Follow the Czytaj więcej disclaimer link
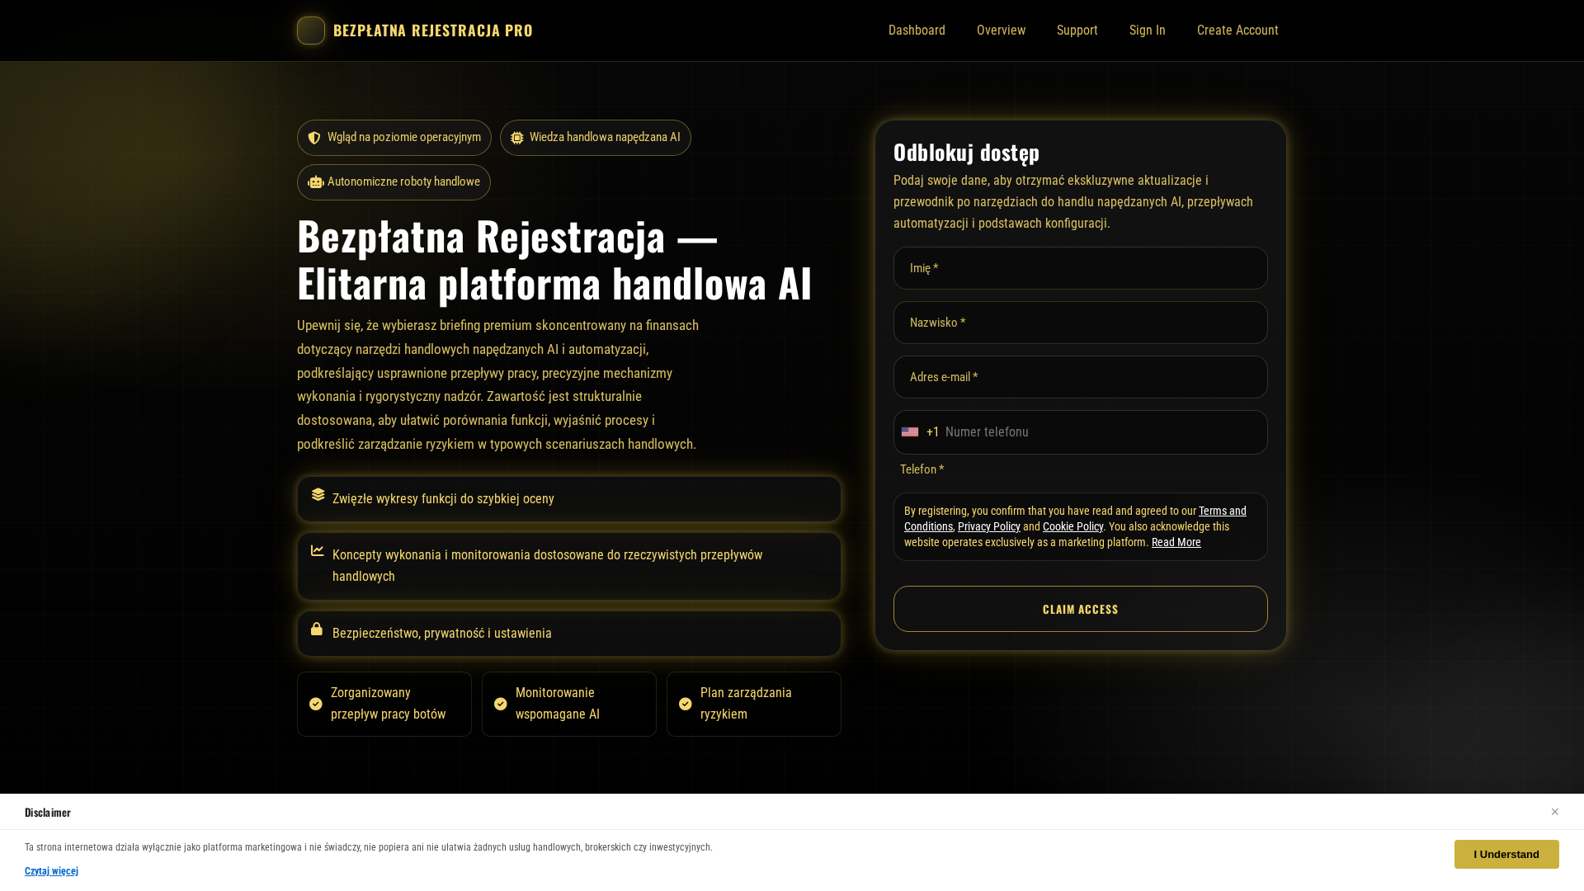The image size is (1584, 891). tap(51, 871)
